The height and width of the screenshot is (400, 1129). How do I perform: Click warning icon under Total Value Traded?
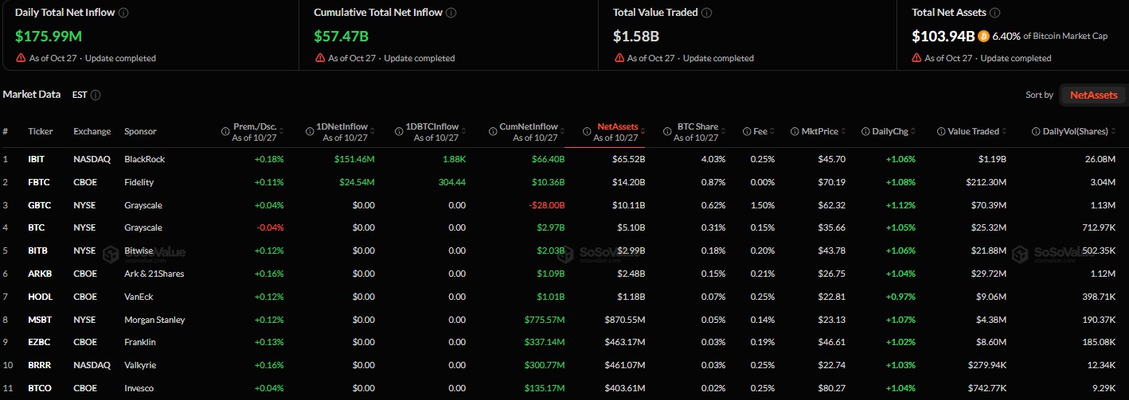[619, 58]
